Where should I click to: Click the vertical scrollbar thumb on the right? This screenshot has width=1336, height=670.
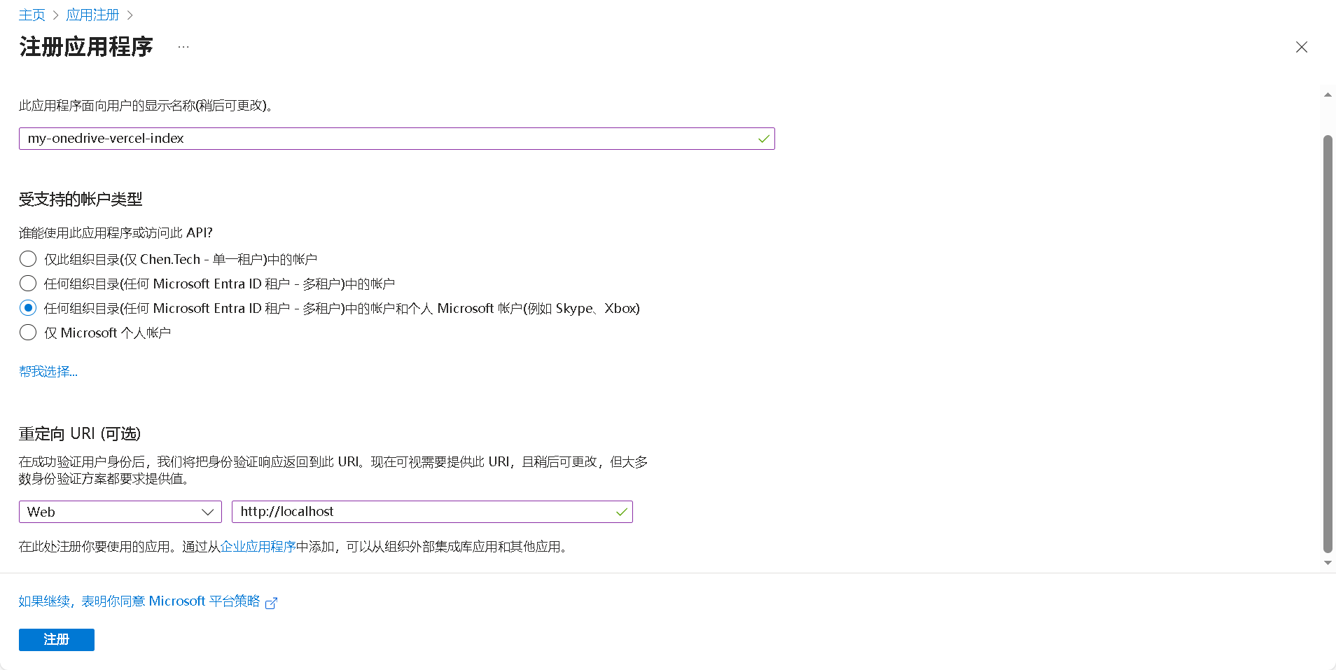tap(1327, 343)
